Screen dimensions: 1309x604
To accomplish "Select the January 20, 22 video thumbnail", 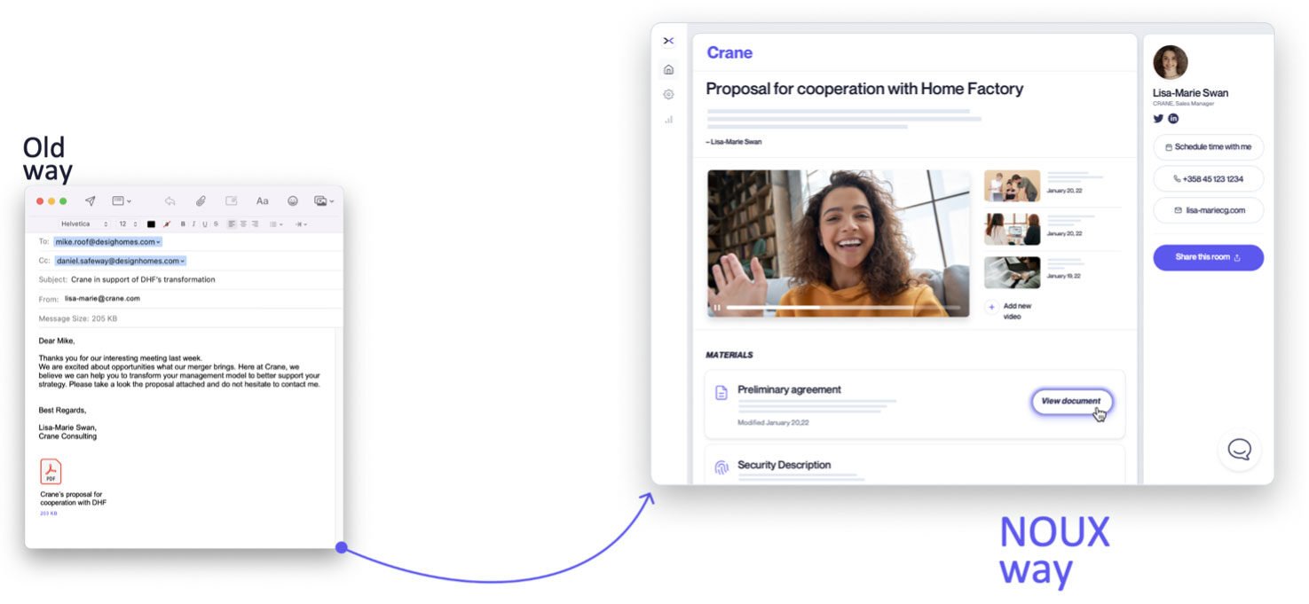I will tap(1013, 184).
